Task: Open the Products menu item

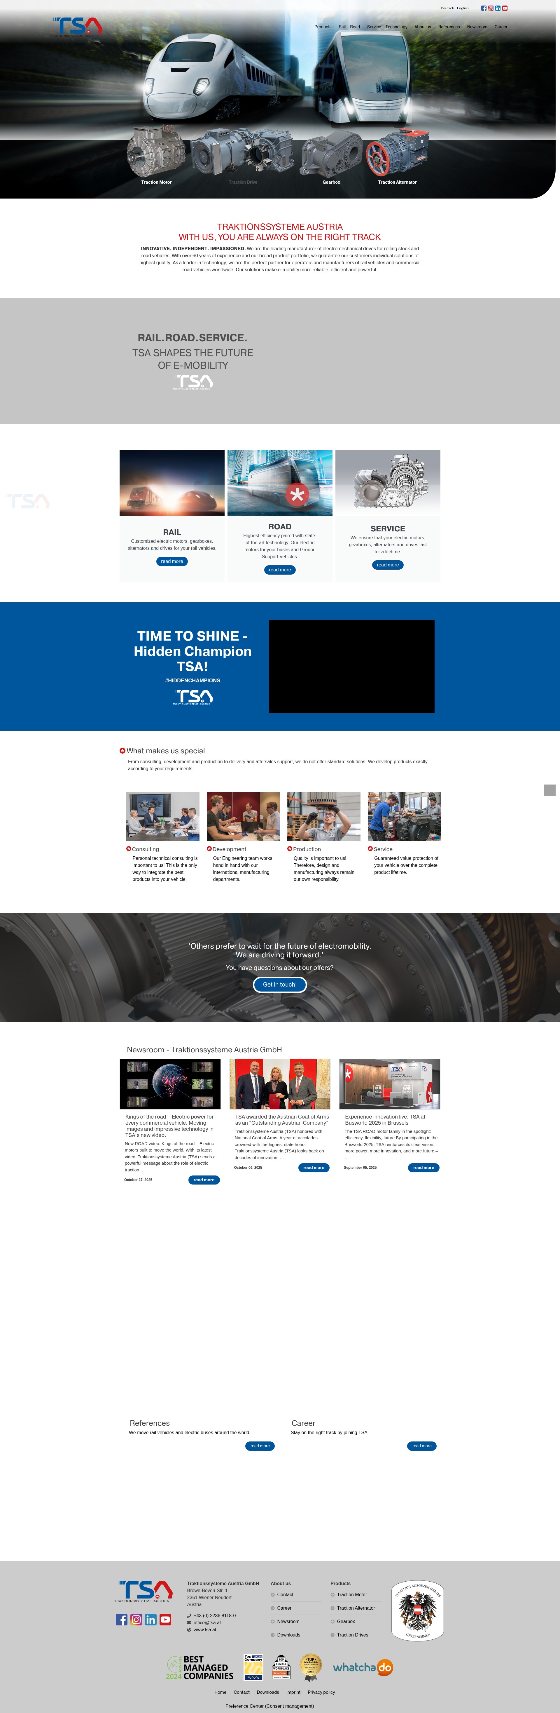Action: coord(323,27)
